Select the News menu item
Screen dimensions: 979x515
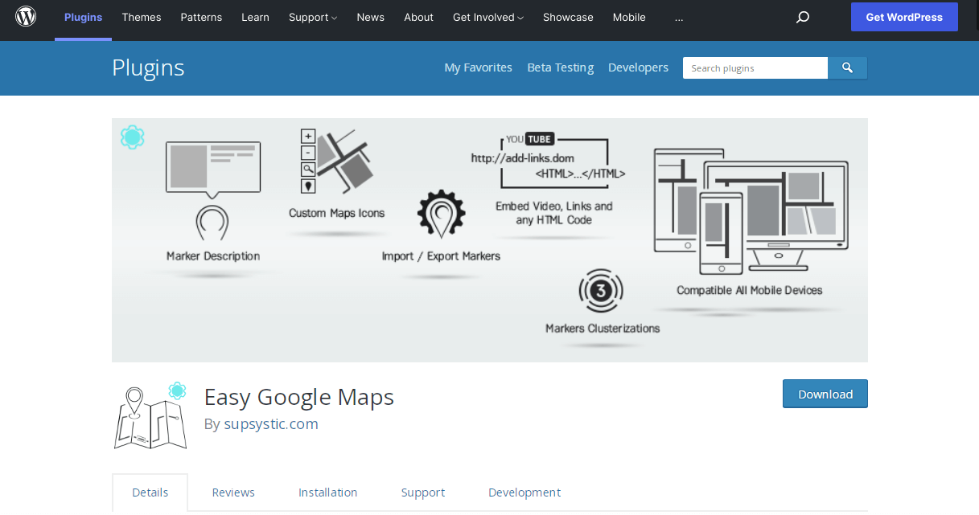coord(370,17)
